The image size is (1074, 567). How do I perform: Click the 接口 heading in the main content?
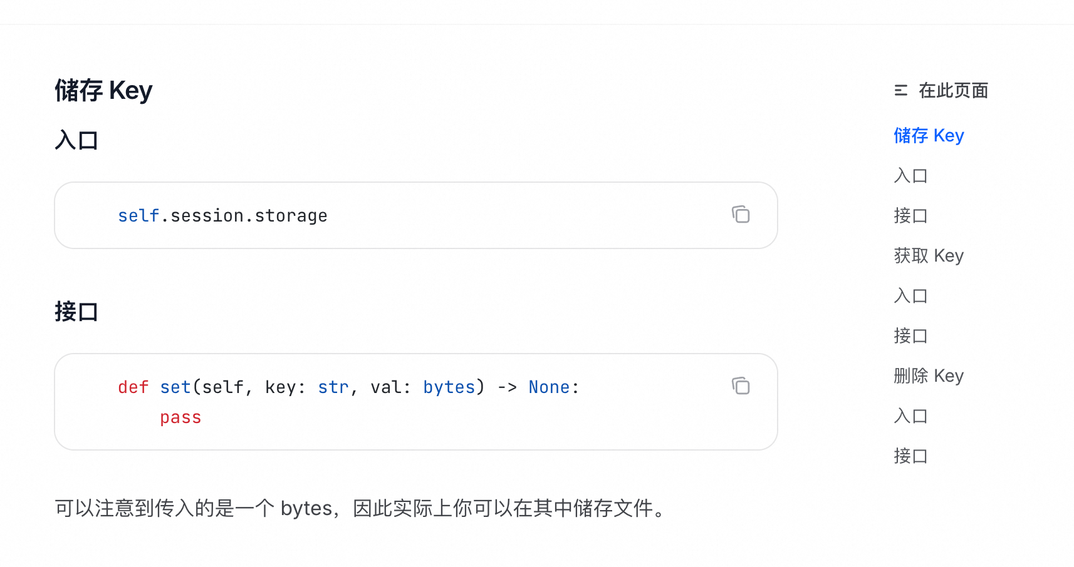76,312
